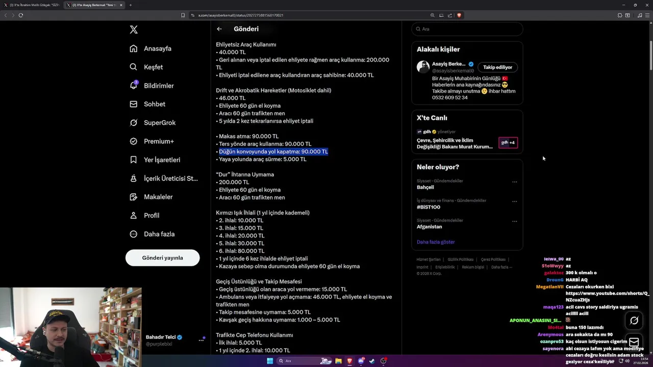
Task: Open the Bahçeli trending topic
Action: (425, 187)
